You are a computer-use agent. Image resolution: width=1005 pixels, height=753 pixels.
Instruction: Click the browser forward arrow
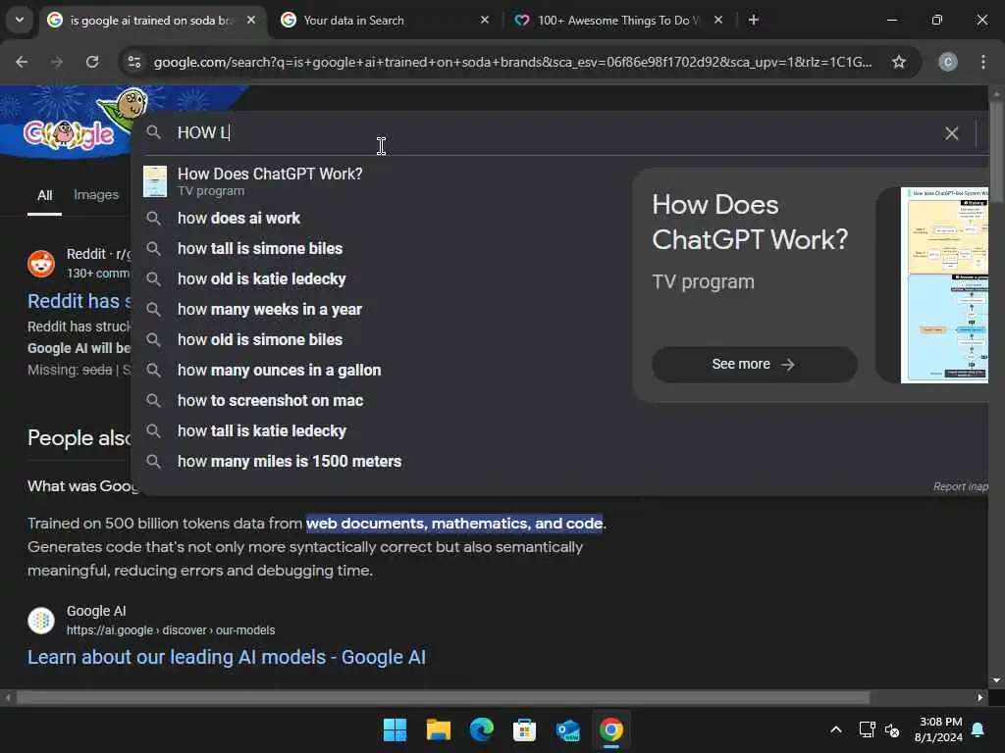(x=57, y=62)
